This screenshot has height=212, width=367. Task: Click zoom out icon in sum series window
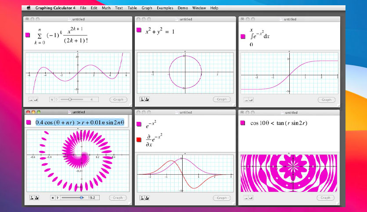(x=31, y=100)
